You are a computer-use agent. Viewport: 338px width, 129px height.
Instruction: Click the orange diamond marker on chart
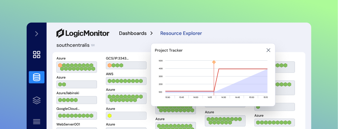214,62
